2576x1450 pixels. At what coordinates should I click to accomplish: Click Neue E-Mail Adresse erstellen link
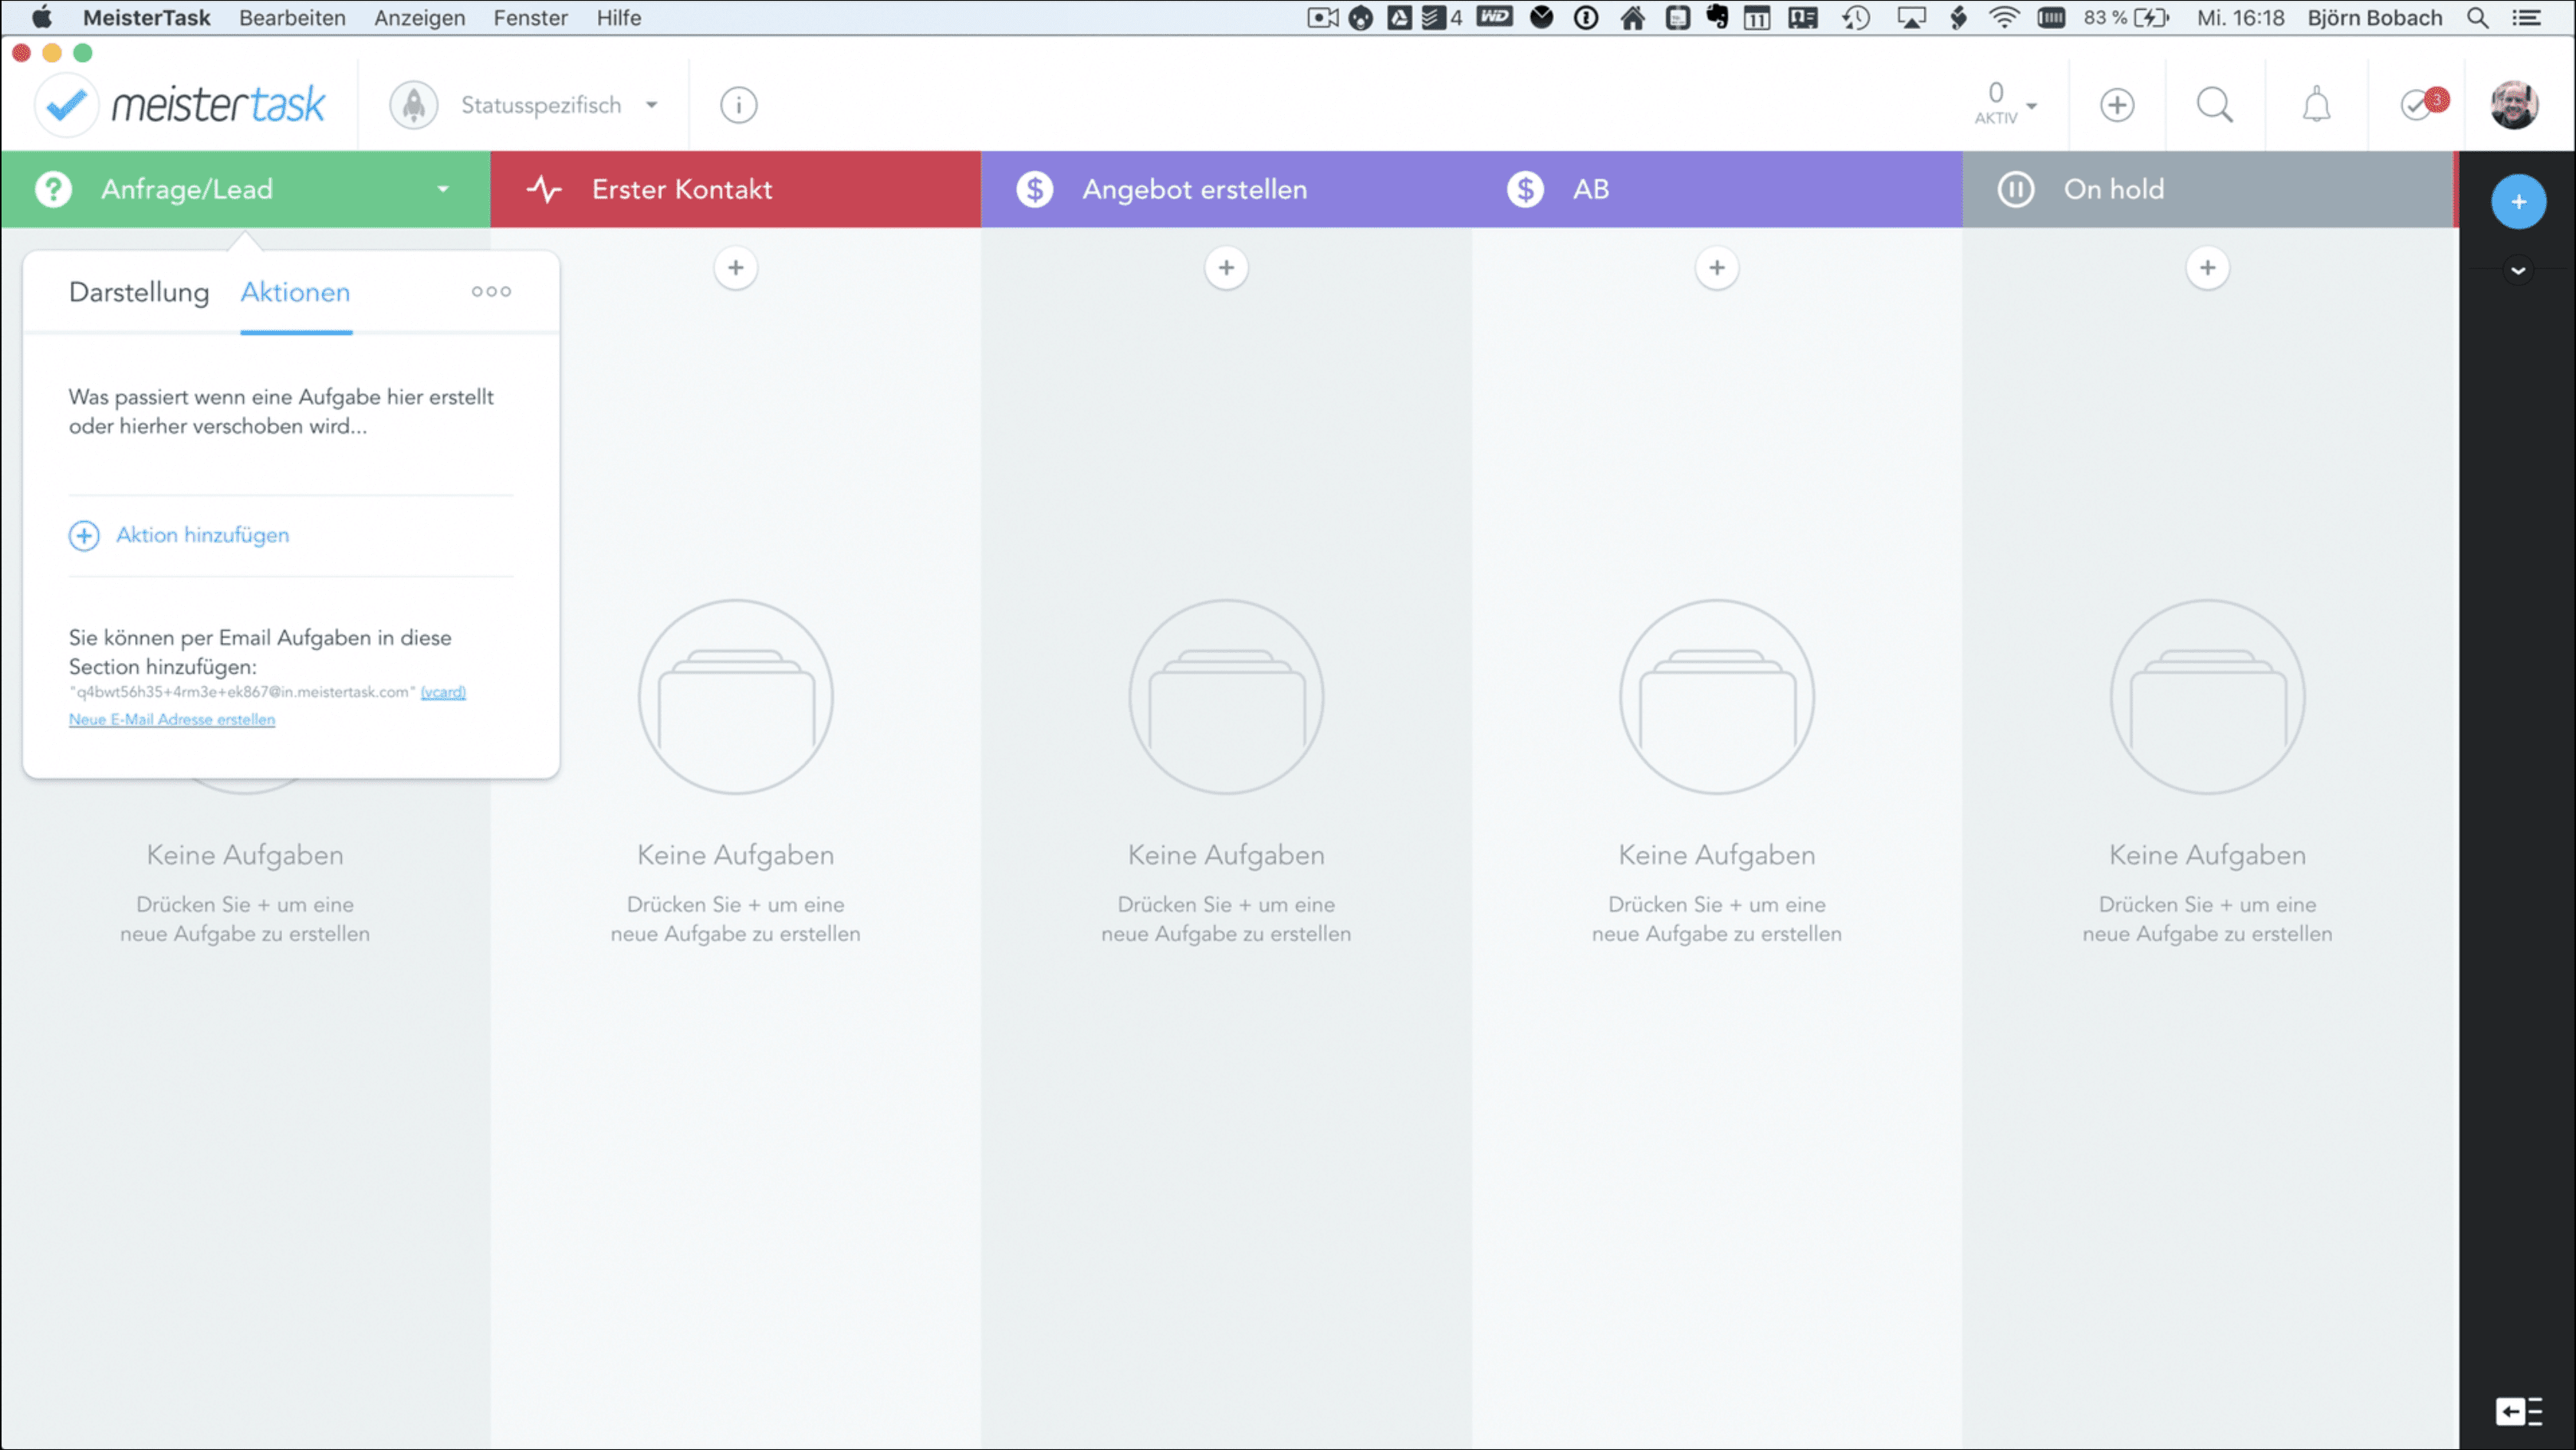[173, 720]
